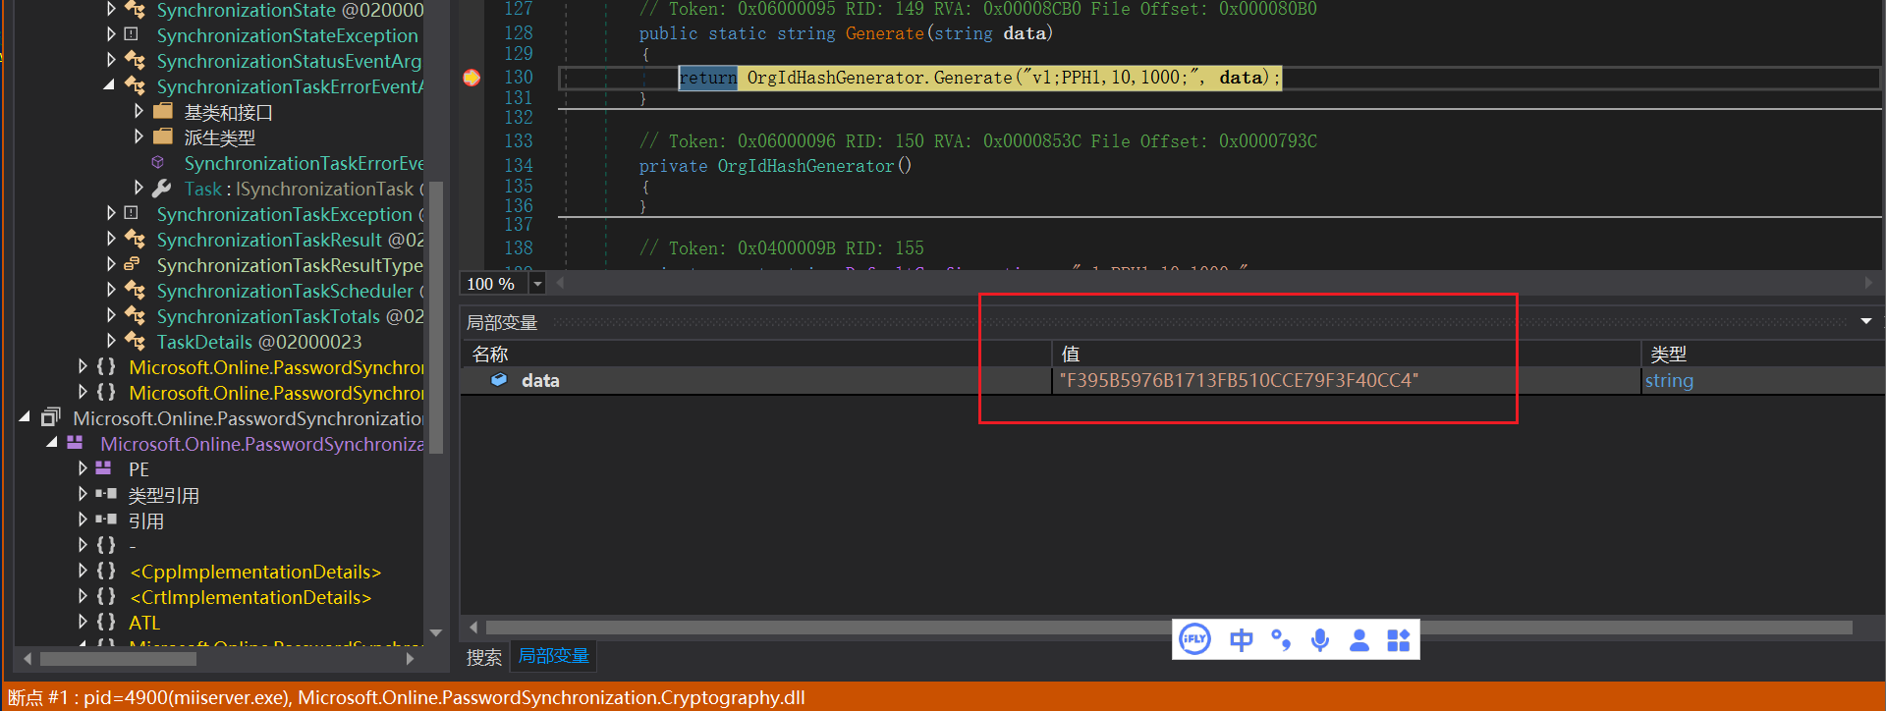Click the data variable cube icon
This screenshot has width=1886, height=711.
point(499,380)
